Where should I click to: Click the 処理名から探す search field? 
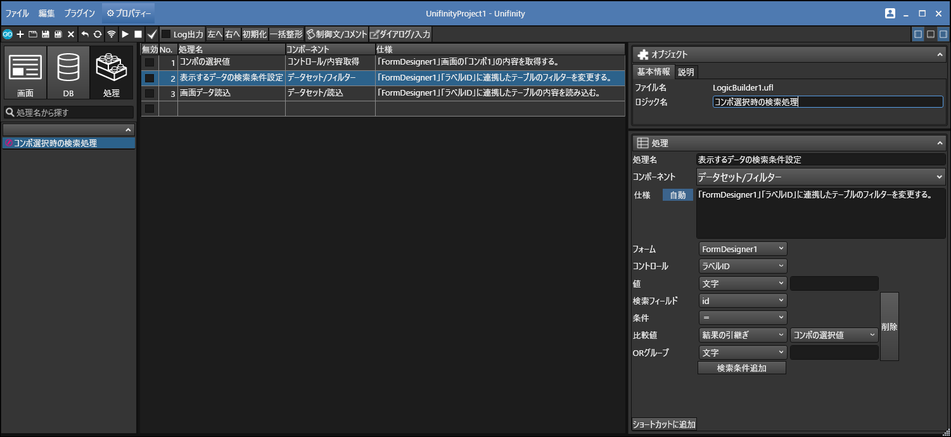[x=68, y=113]
